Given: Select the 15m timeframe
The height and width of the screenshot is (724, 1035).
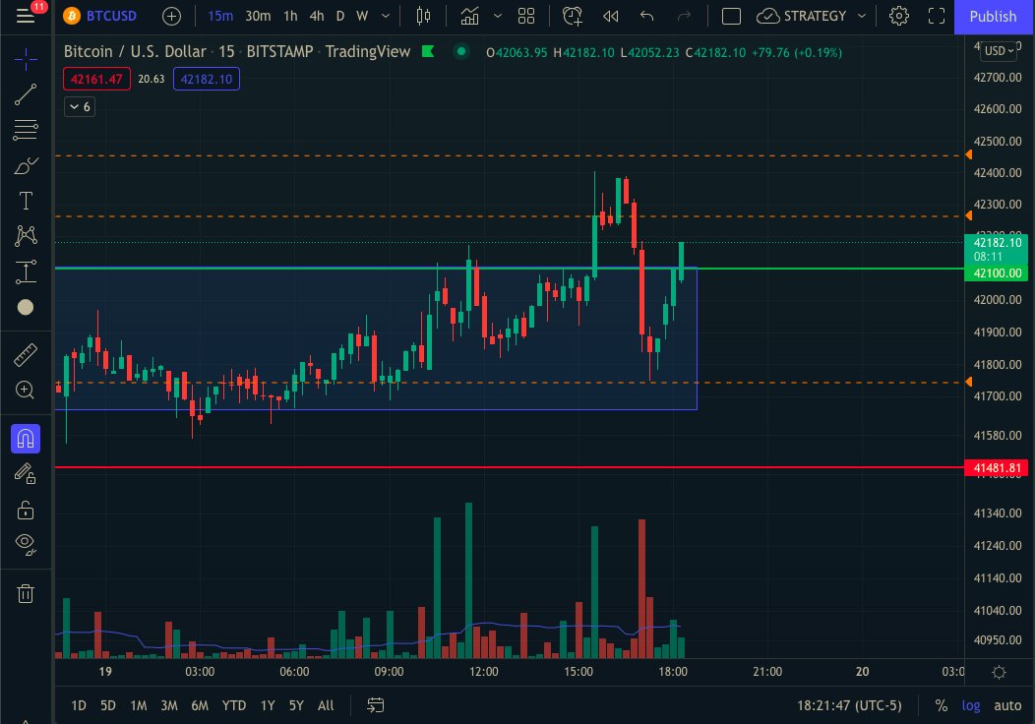Looking at the screenshot, I should (220, 16).
